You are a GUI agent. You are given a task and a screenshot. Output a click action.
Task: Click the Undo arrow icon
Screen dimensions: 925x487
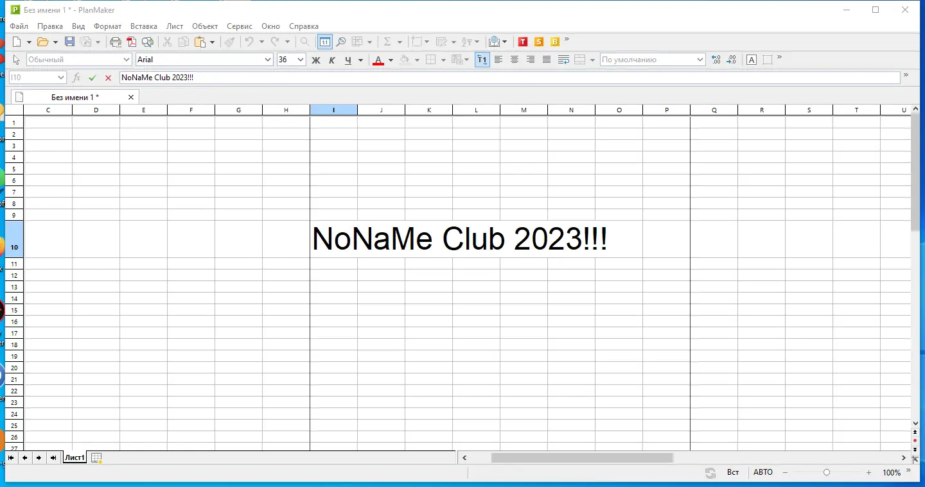[249, 42]
